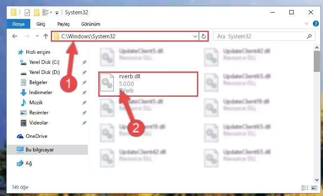Switch to details view layout icon
Screen dimensions: 323x196
(305, 188)
